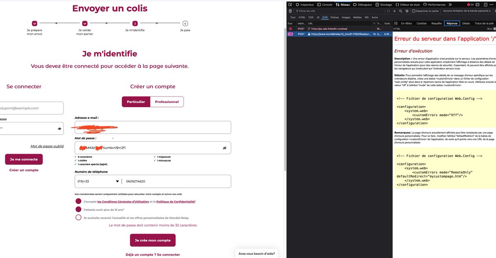
Task: Filter requests by Autre
Action: coord(374,17)
